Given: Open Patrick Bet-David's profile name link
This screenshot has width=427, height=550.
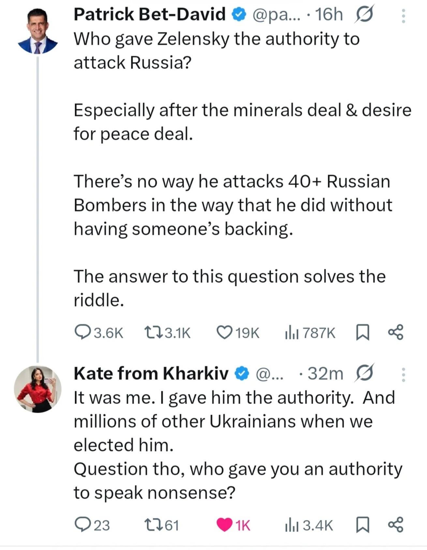Looking at the screenshot, I should pos(150,14).
